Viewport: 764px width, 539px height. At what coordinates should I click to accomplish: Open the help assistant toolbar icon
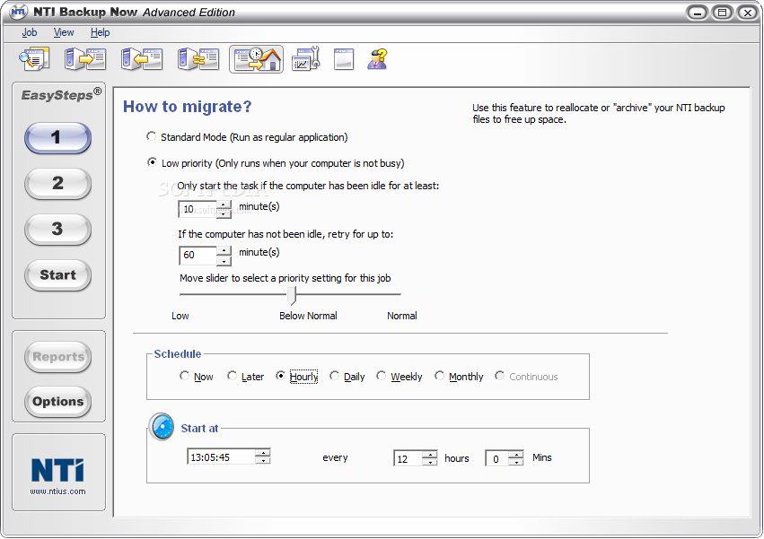[x=378, y=59]
